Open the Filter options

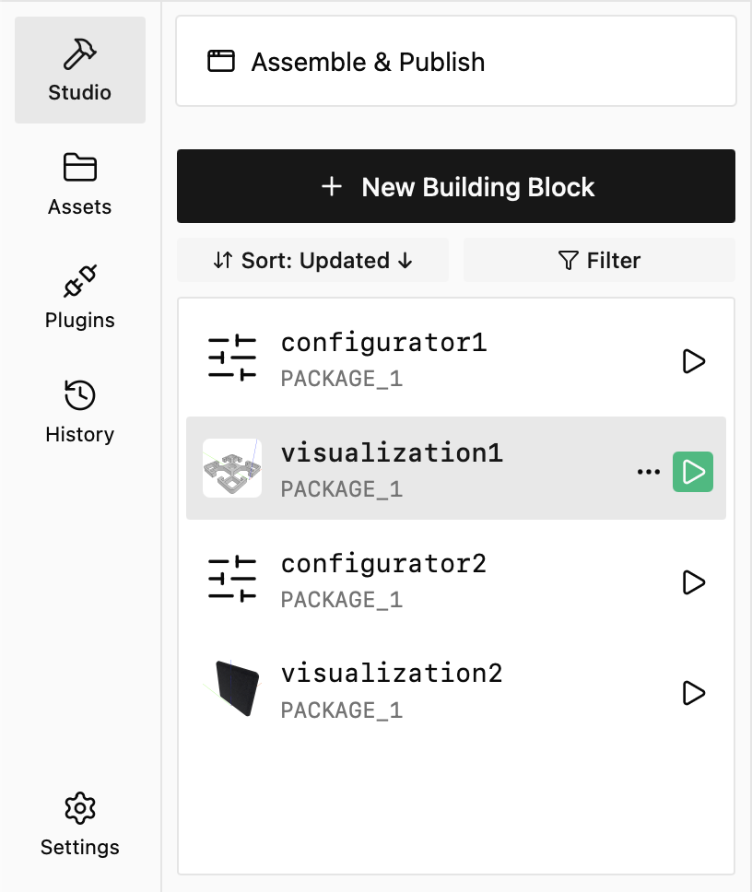pos(600,261)
